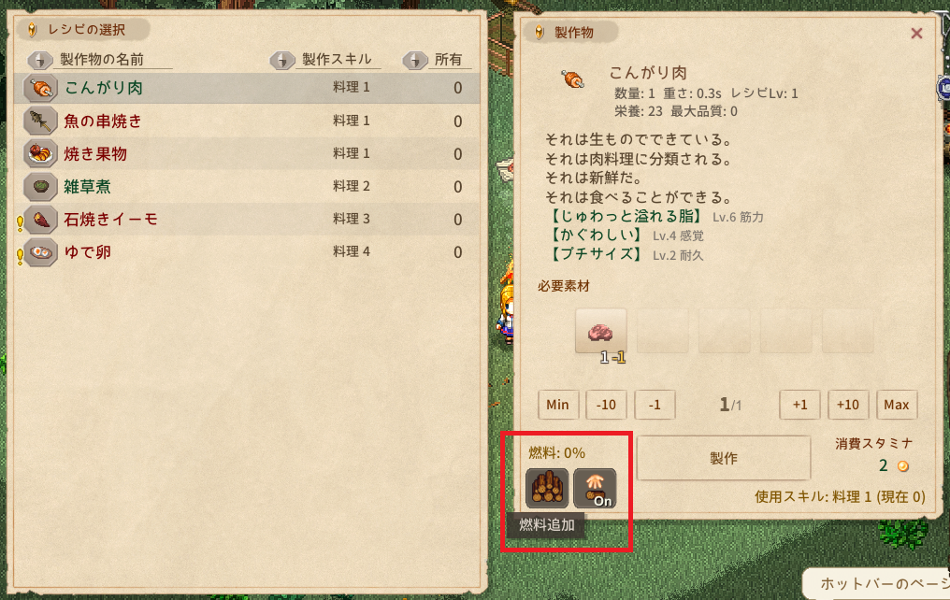Sort by 製作物の名前 column arrow
The width and height of the screenshot is (950, 600).
tap(40, 60)
